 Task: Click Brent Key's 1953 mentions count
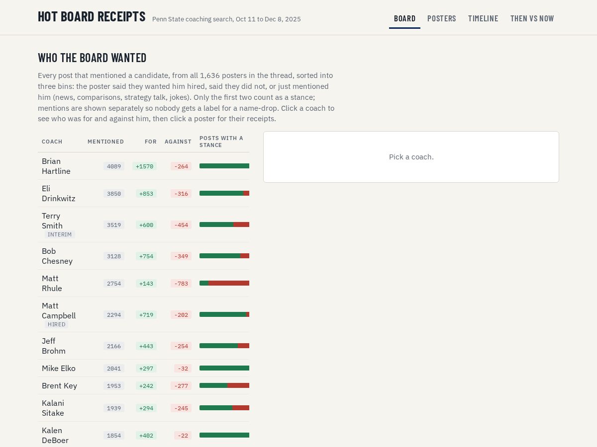tap(114, 386)
